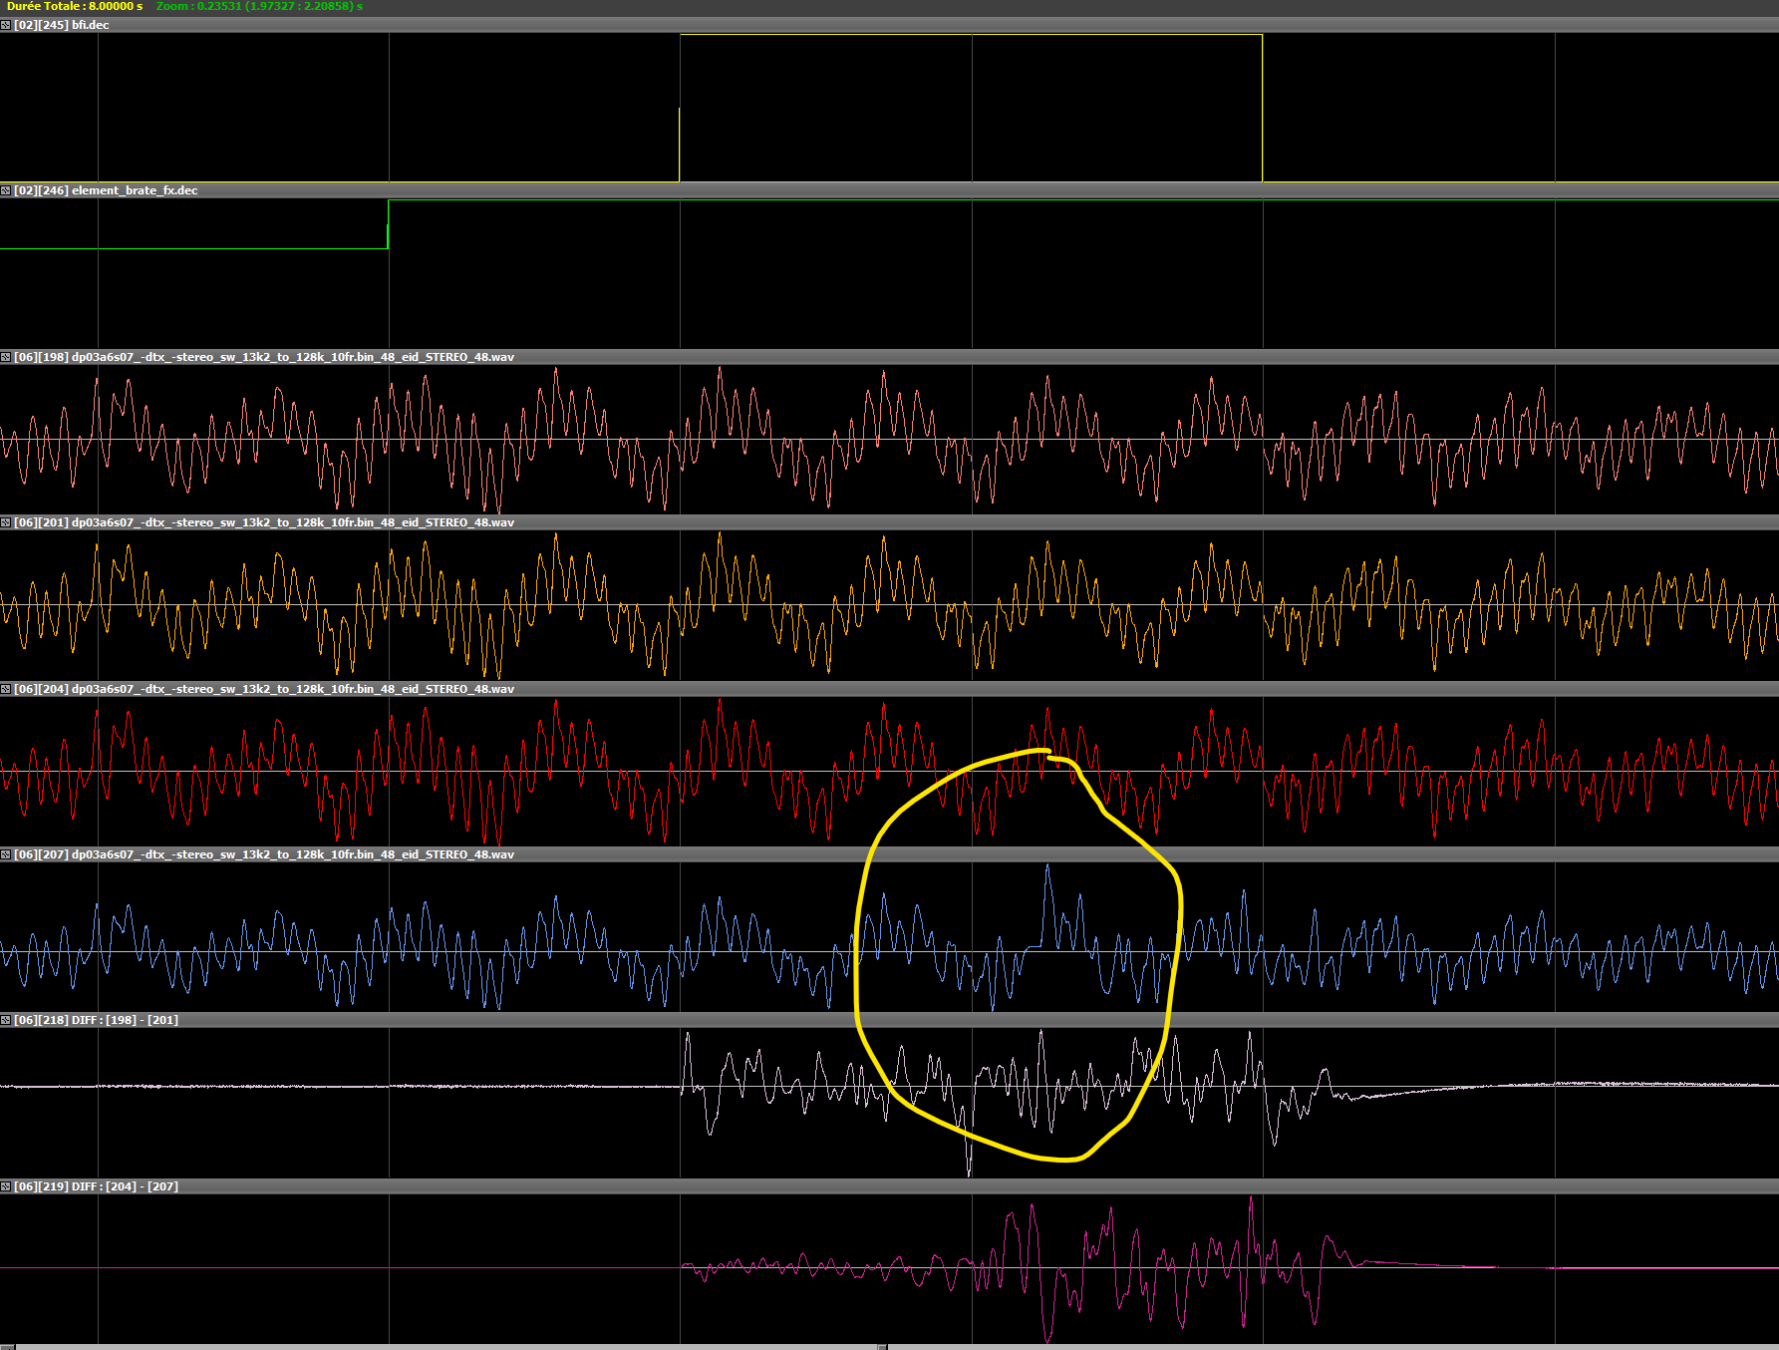Select the element_brate_fx.dec track title text
The width and height of the screenshot is (1779, 1350).
[x=135, y=190]
